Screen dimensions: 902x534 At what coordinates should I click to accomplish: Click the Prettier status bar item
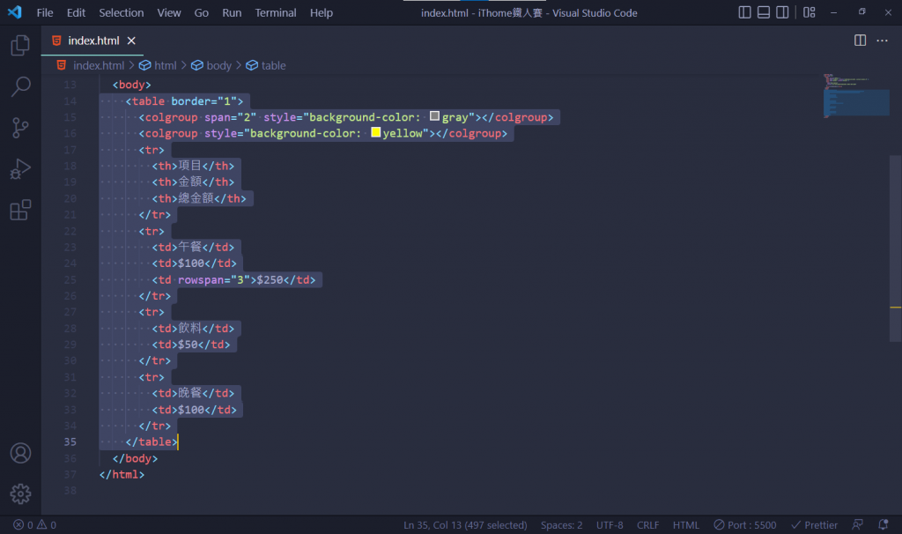pos(814,525)
